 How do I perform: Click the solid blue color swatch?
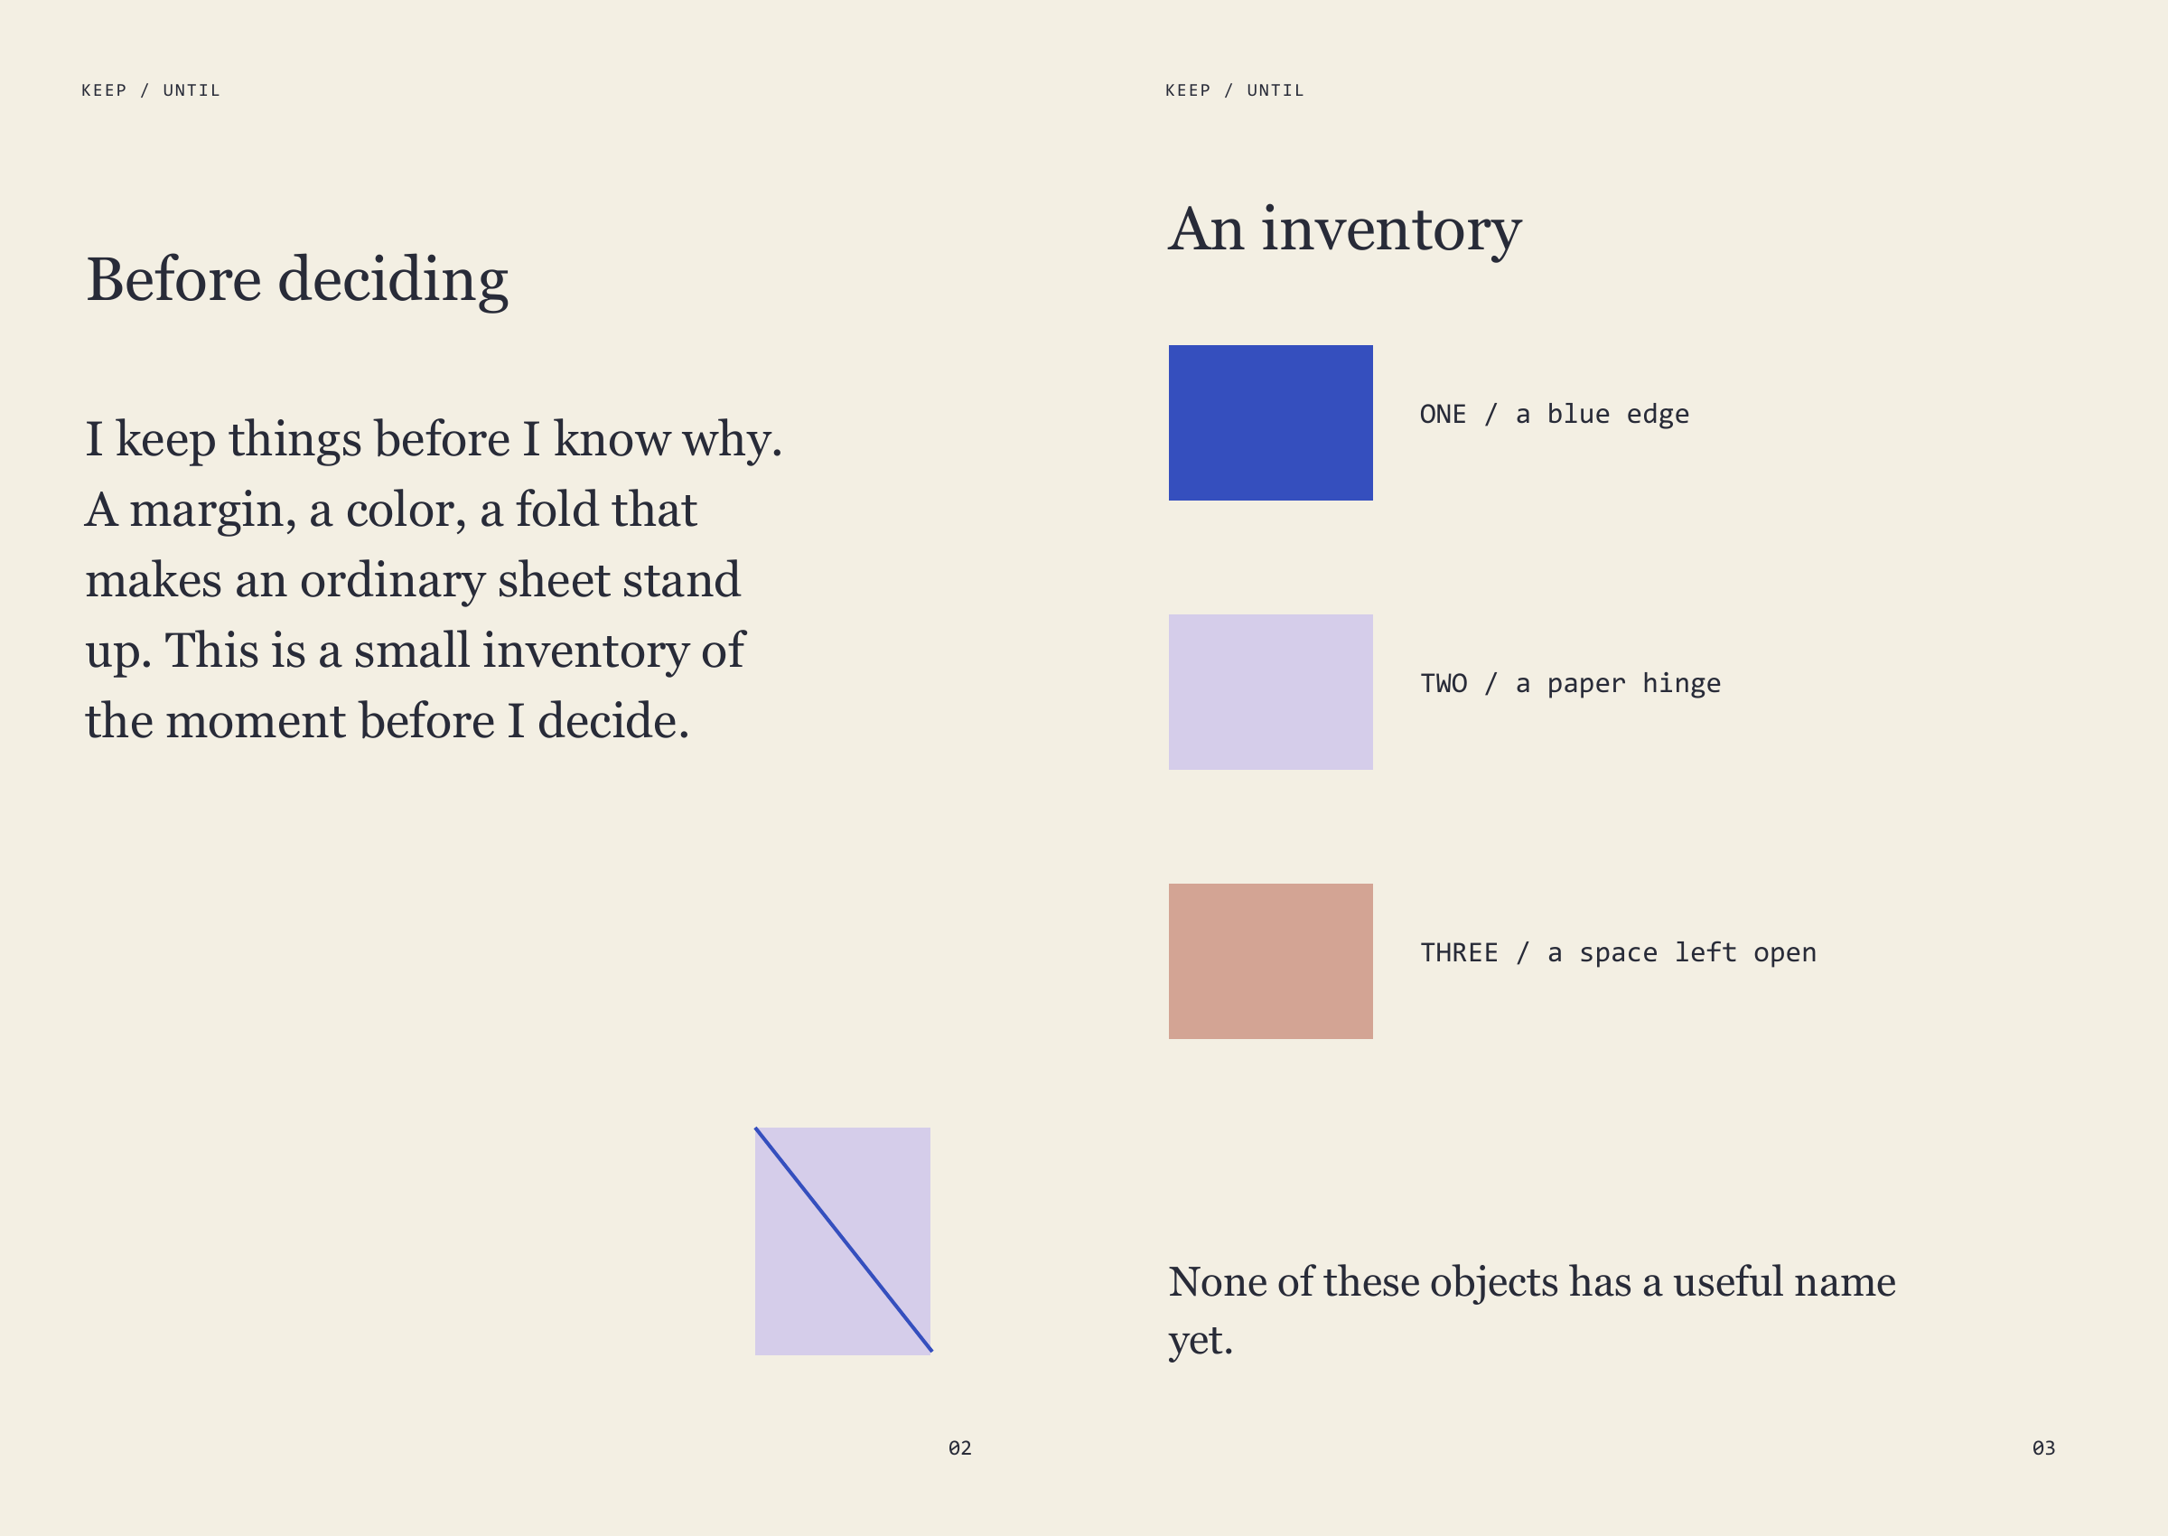coord(1270,423)
